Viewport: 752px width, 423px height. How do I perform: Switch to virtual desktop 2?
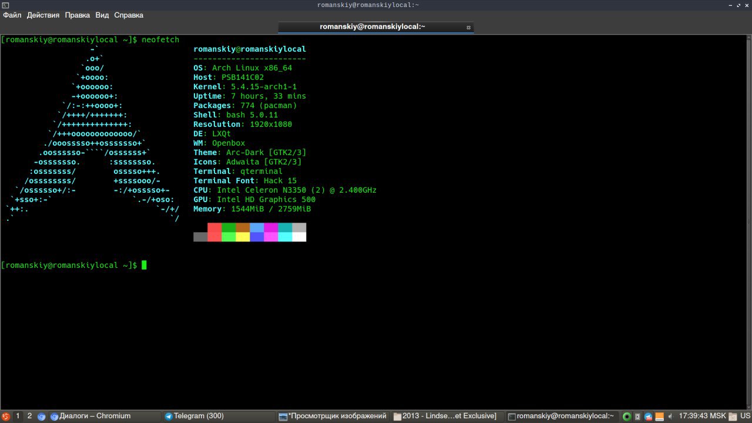point(29,416)
